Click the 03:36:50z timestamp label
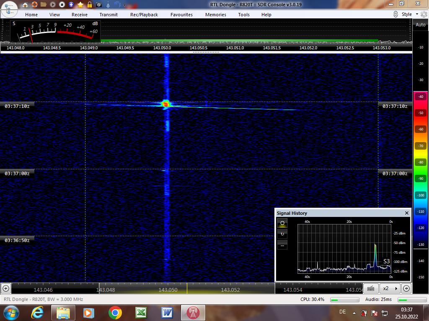 [17, 240]
